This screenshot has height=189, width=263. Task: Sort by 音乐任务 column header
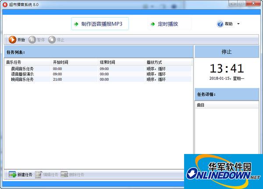tap(28, 62)
